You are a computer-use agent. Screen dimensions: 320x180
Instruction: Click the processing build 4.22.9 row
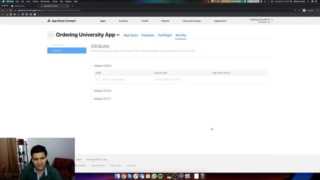[x=181, y=79]
